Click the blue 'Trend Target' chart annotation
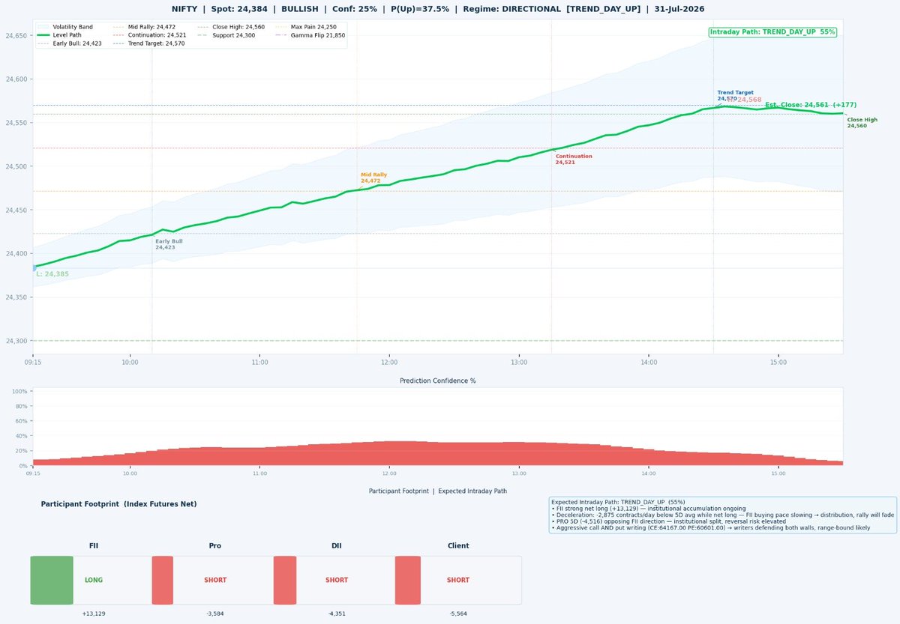 pyautogui.click(x=735, y=95)
